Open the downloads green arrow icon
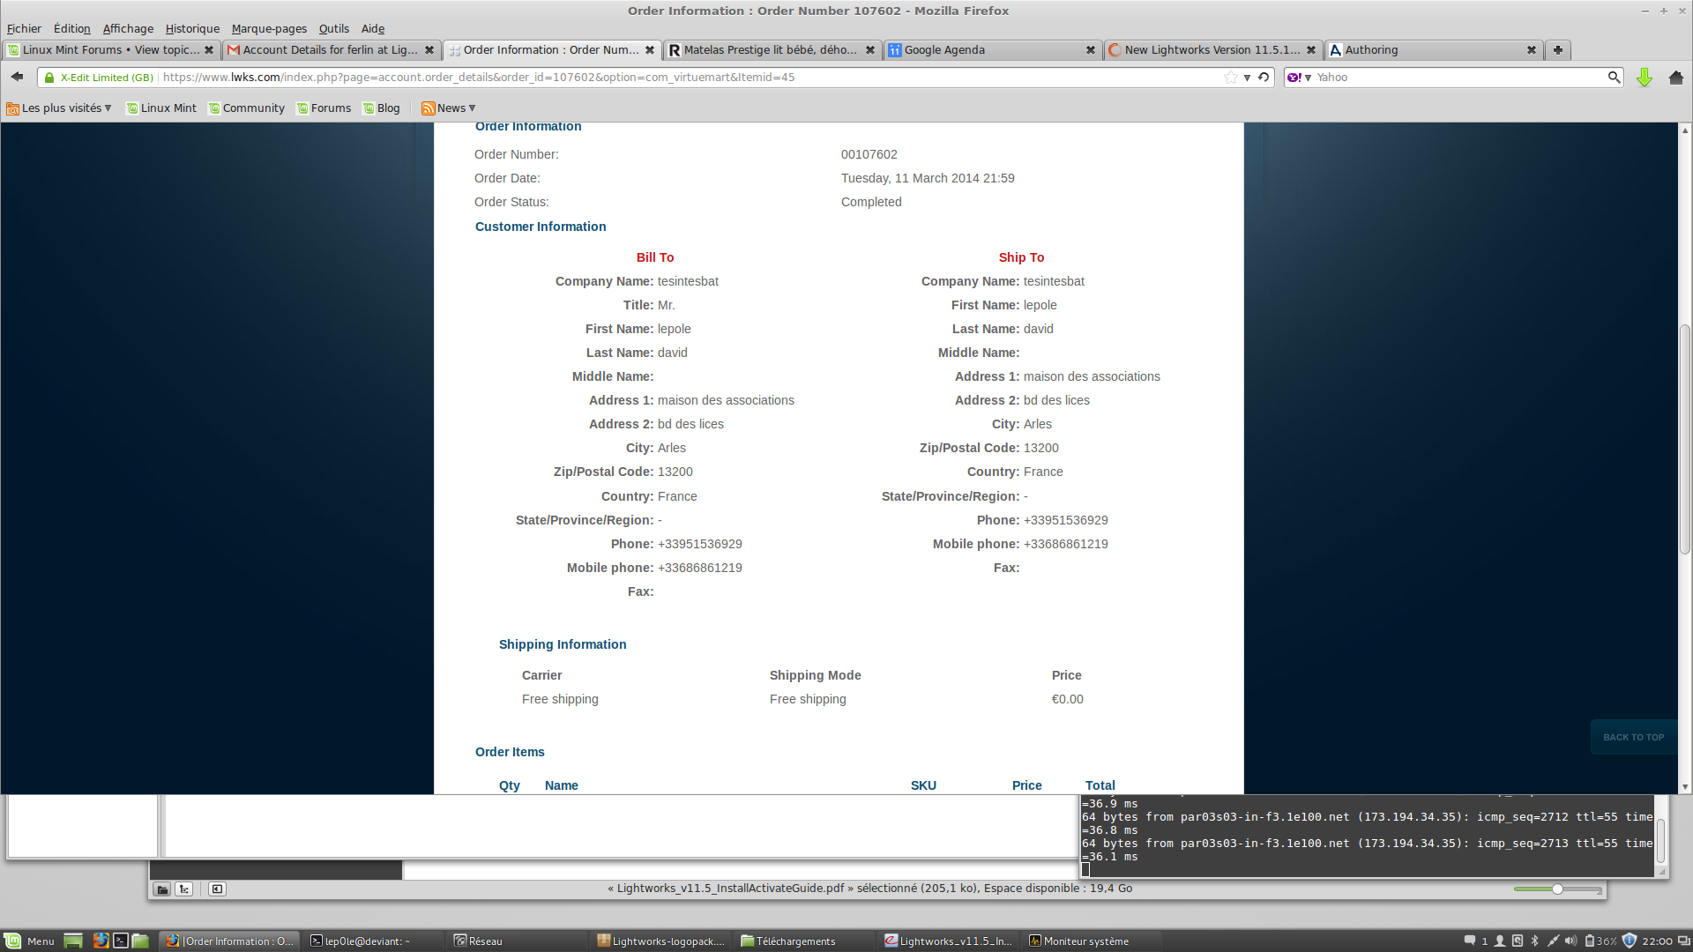This screenshot has width=1693, height=952. pyautogui.click(x=1645, y=78)
